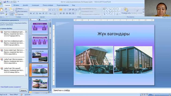171x96 pixels.
Task: Select the rectangle shape in shapes gallery
Action: click(112, 9)
